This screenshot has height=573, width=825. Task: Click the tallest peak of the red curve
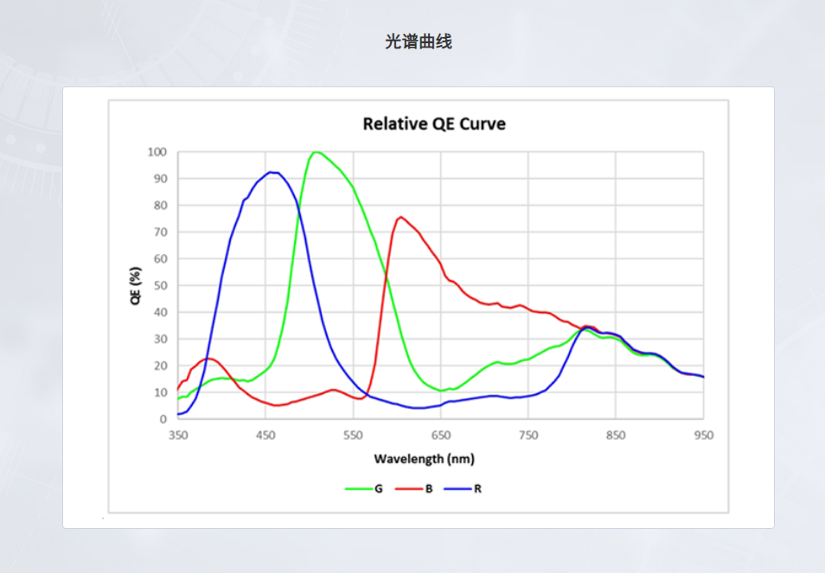(400, 217)
